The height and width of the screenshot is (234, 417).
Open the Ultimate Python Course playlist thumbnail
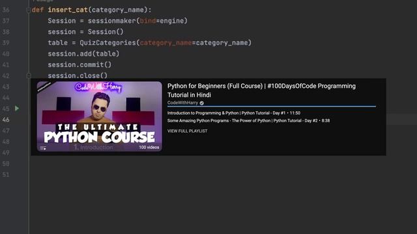click(99, 116)
